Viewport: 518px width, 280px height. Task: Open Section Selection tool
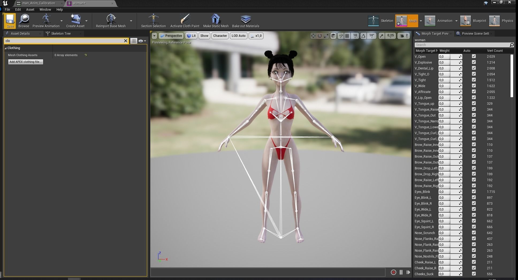click(x=153, y=21)
